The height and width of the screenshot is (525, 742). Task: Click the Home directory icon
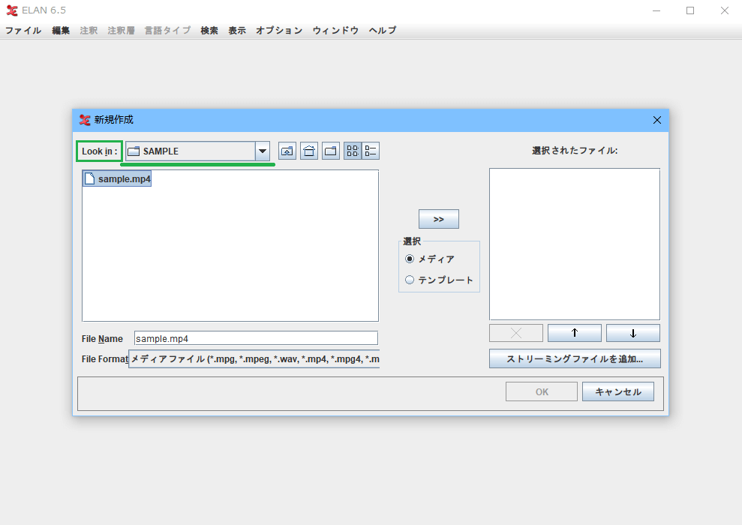[x=309, y=151]
